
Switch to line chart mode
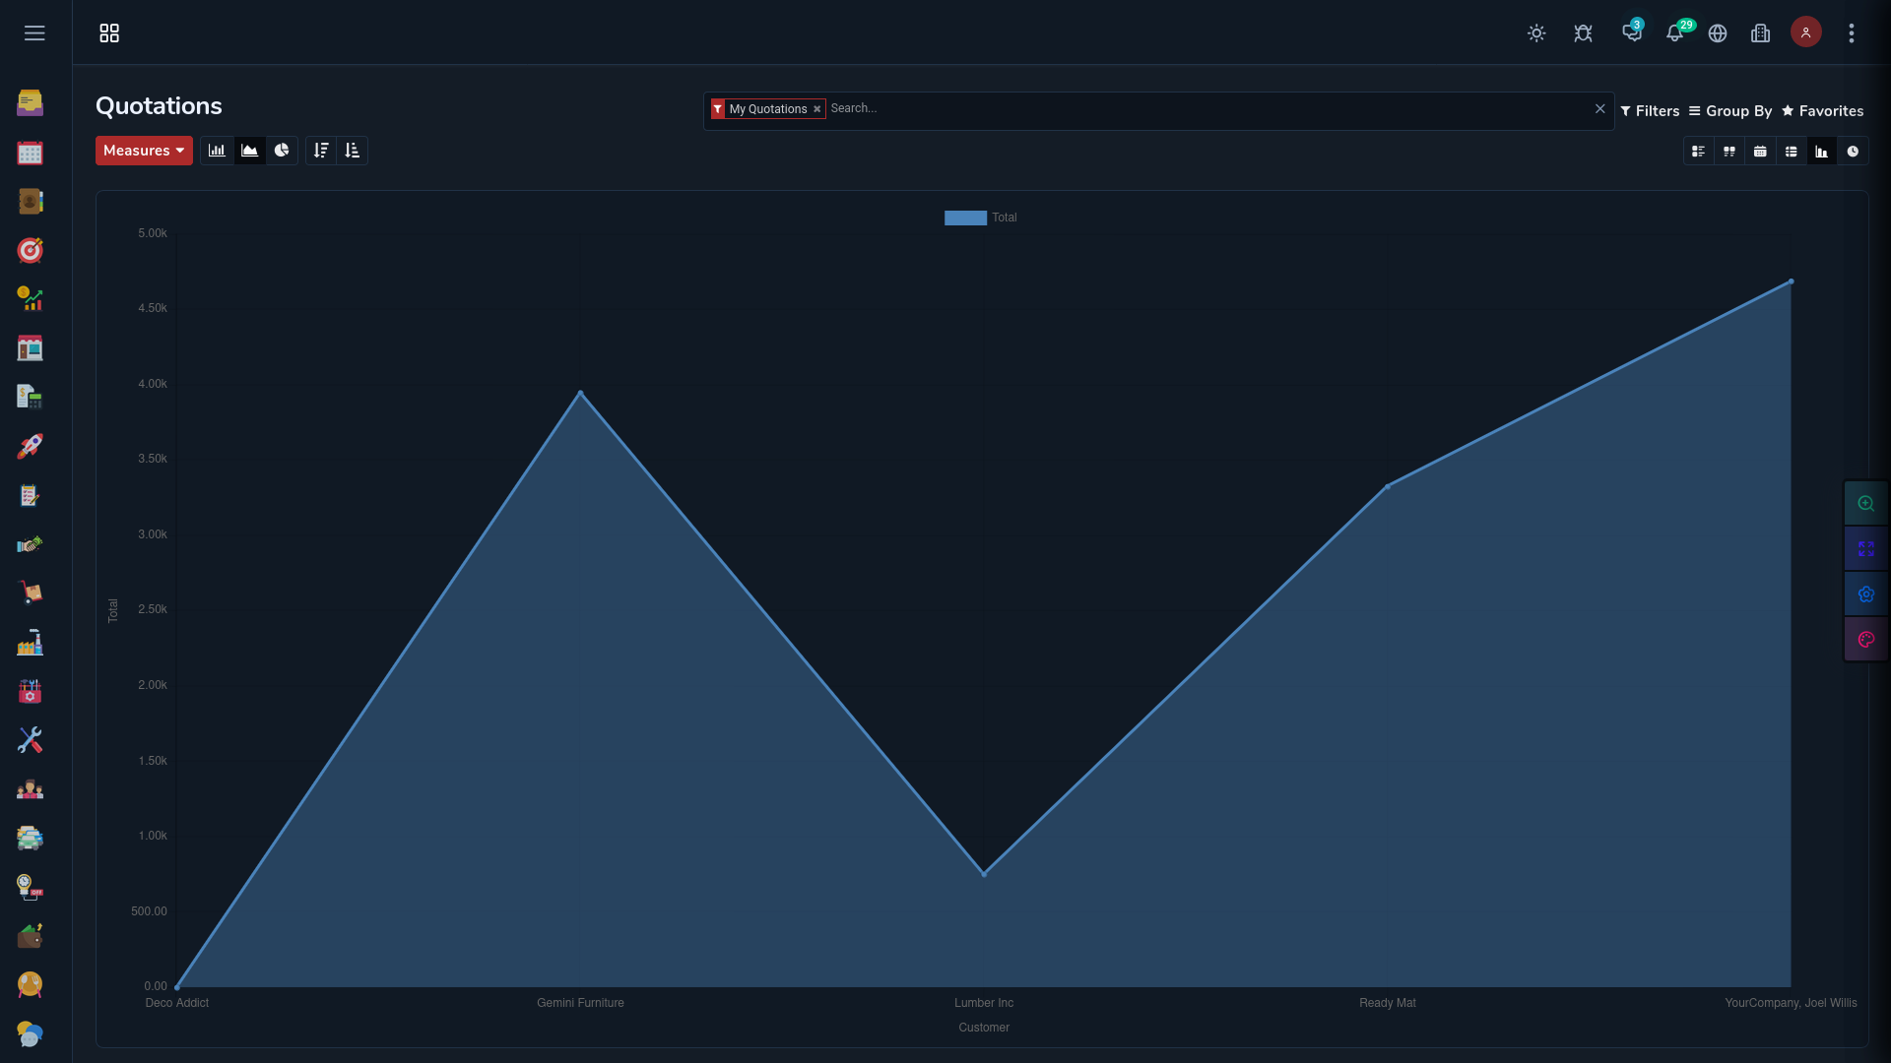[x=249, y=151]
